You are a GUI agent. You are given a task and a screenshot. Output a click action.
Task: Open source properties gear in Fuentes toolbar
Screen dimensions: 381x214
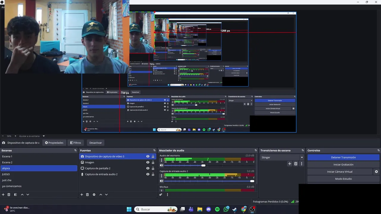(94, 195)
